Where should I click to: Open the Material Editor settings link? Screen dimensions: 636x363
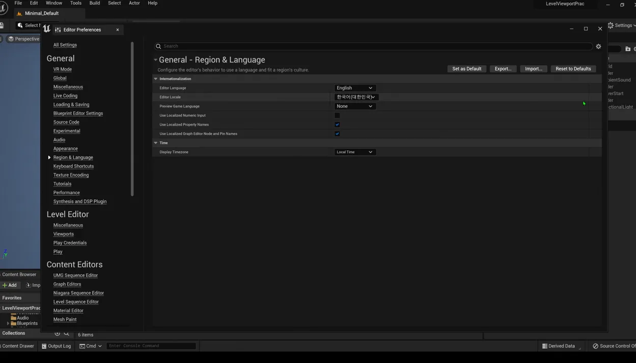tap(68, 311)
